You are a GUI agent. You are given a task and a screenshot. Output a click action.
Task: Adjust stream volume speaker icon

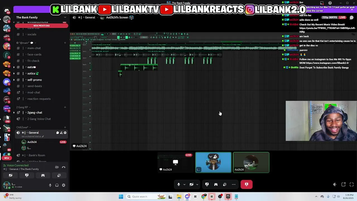point(335,185)
